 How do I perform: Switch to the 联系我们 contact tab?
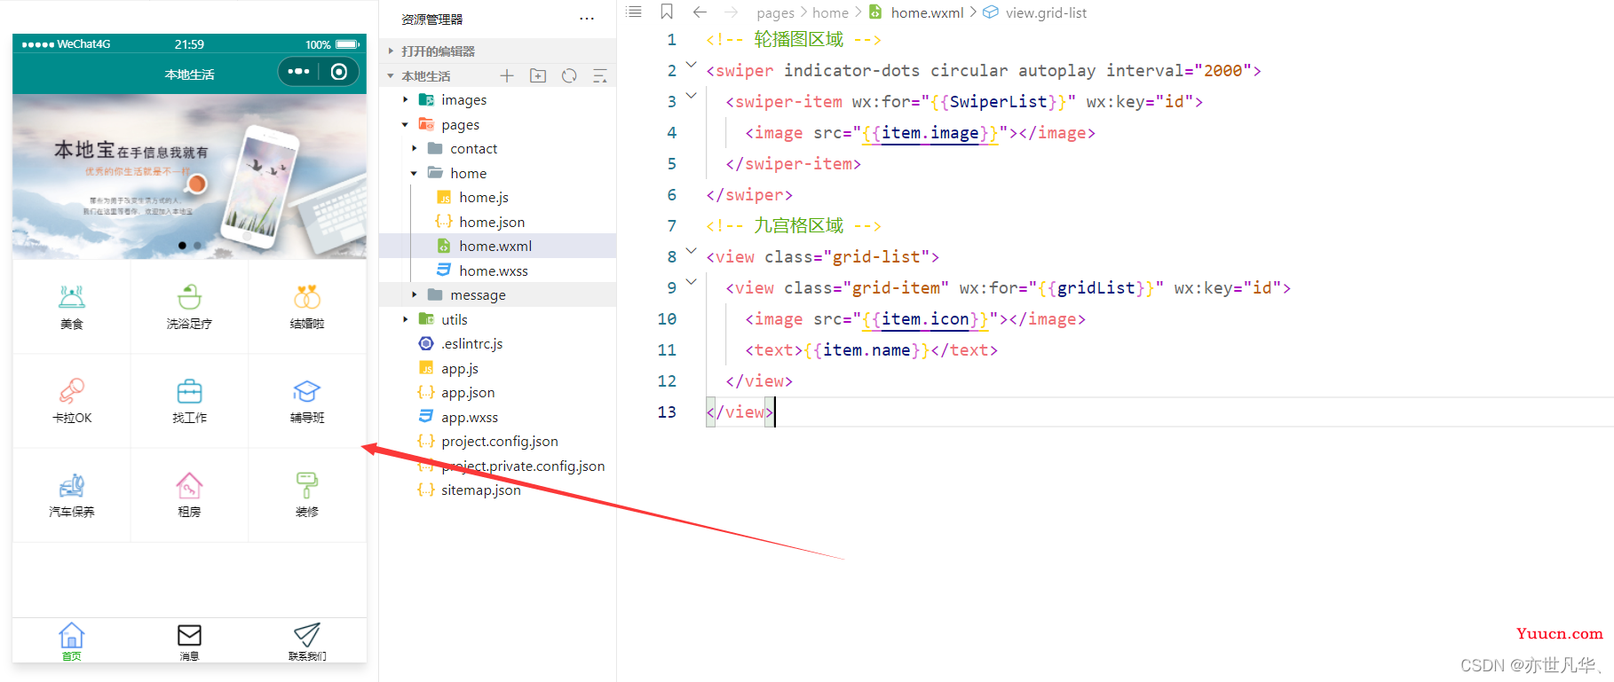pos(307,641)
